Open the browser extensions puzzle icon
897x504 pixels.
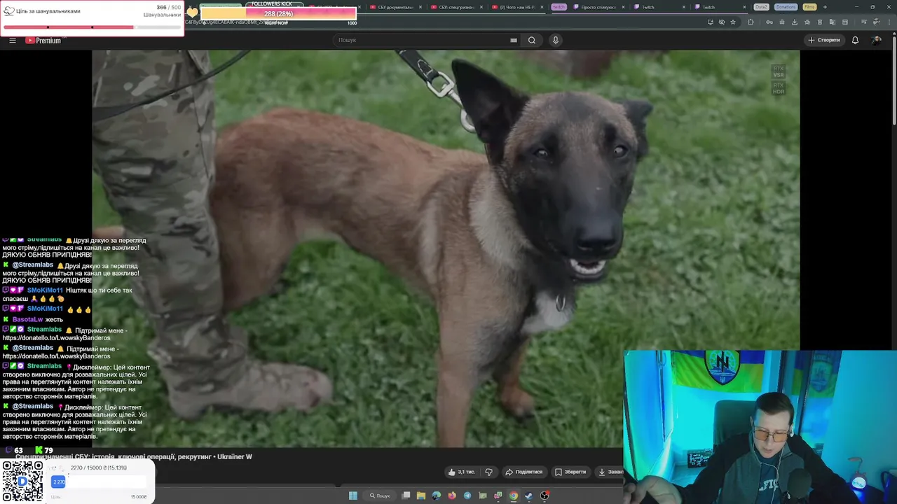click(751, 22)
